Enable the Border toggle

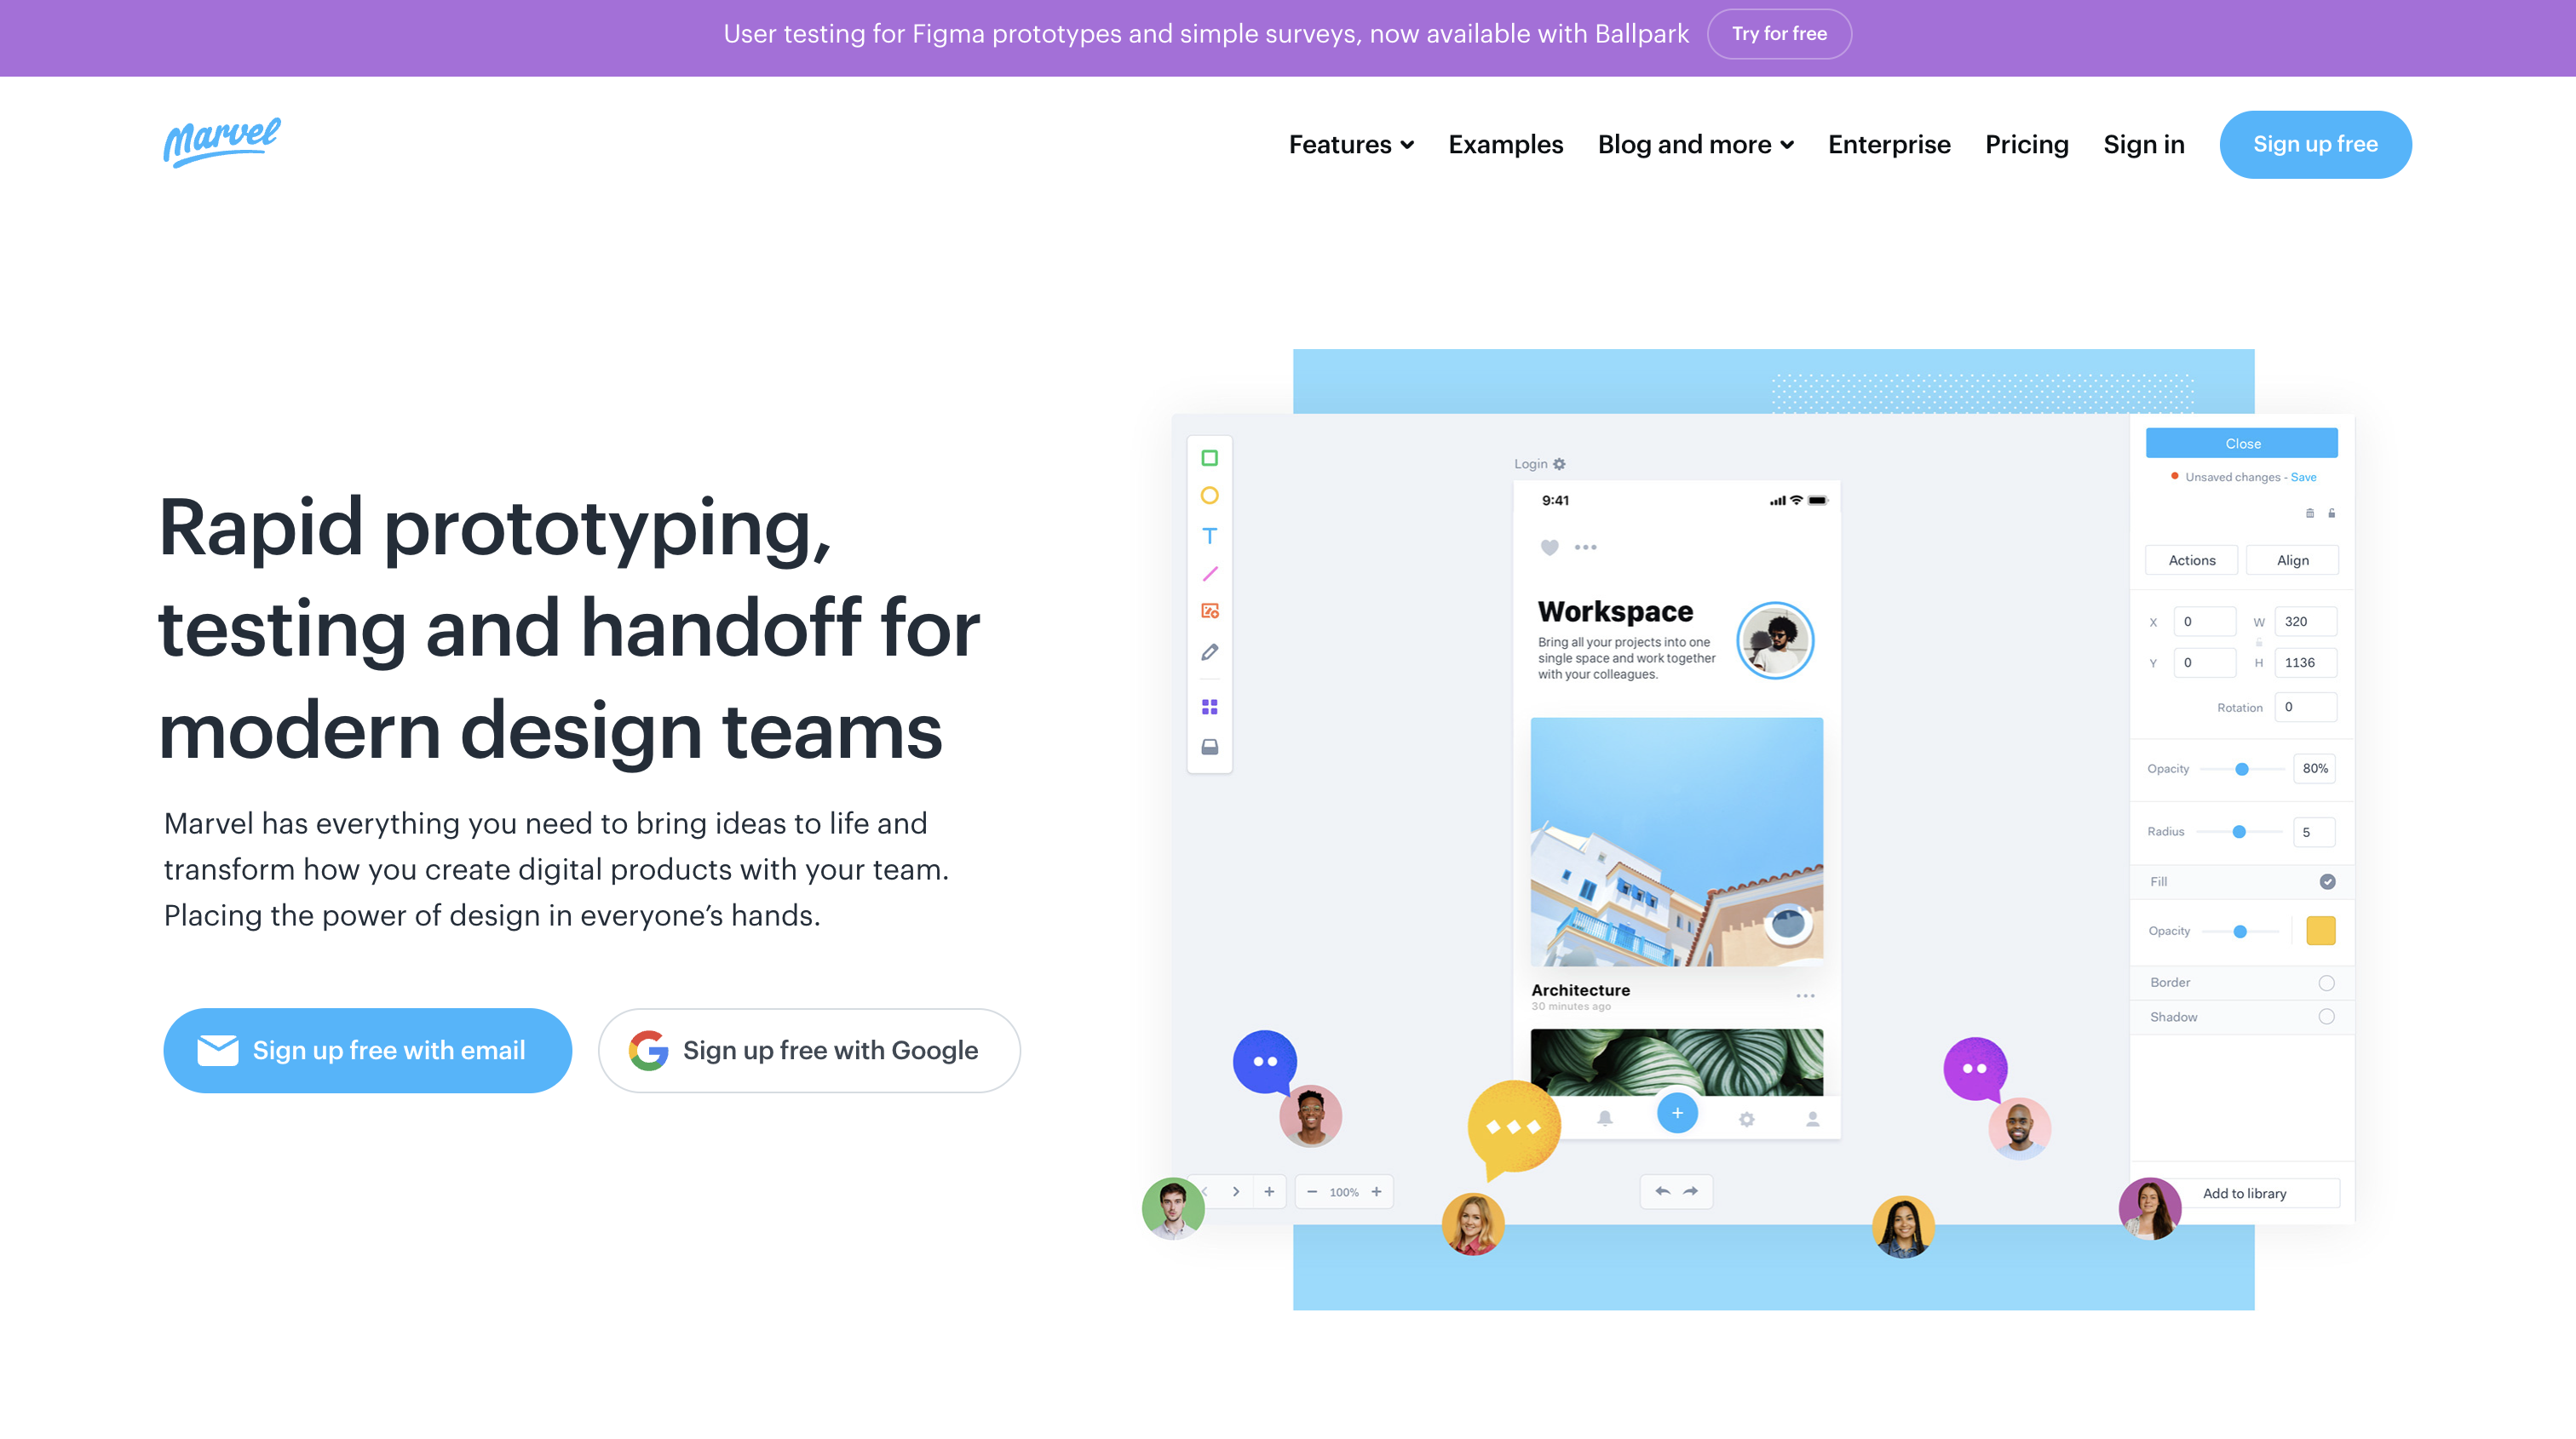pos(2326,983)
